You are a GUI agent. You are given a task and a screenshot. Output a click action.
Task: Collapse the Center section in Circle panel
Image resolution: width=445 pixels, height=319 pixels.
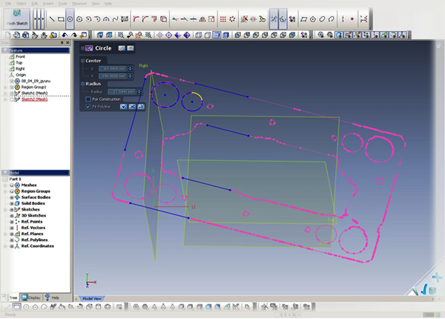pos(83,60)
